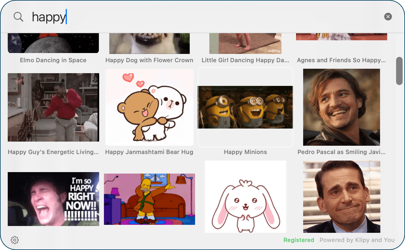Image resolution: width=405 pixels, height=250 pixels.
Task: Click the "Little Girl Dancing Happy Da..." caption
Action: point(245,60)
